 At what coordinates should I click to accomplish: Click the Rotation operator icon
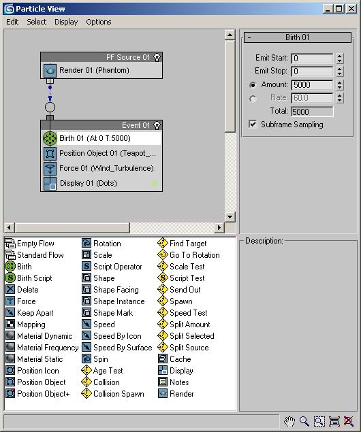pos(87,244)
